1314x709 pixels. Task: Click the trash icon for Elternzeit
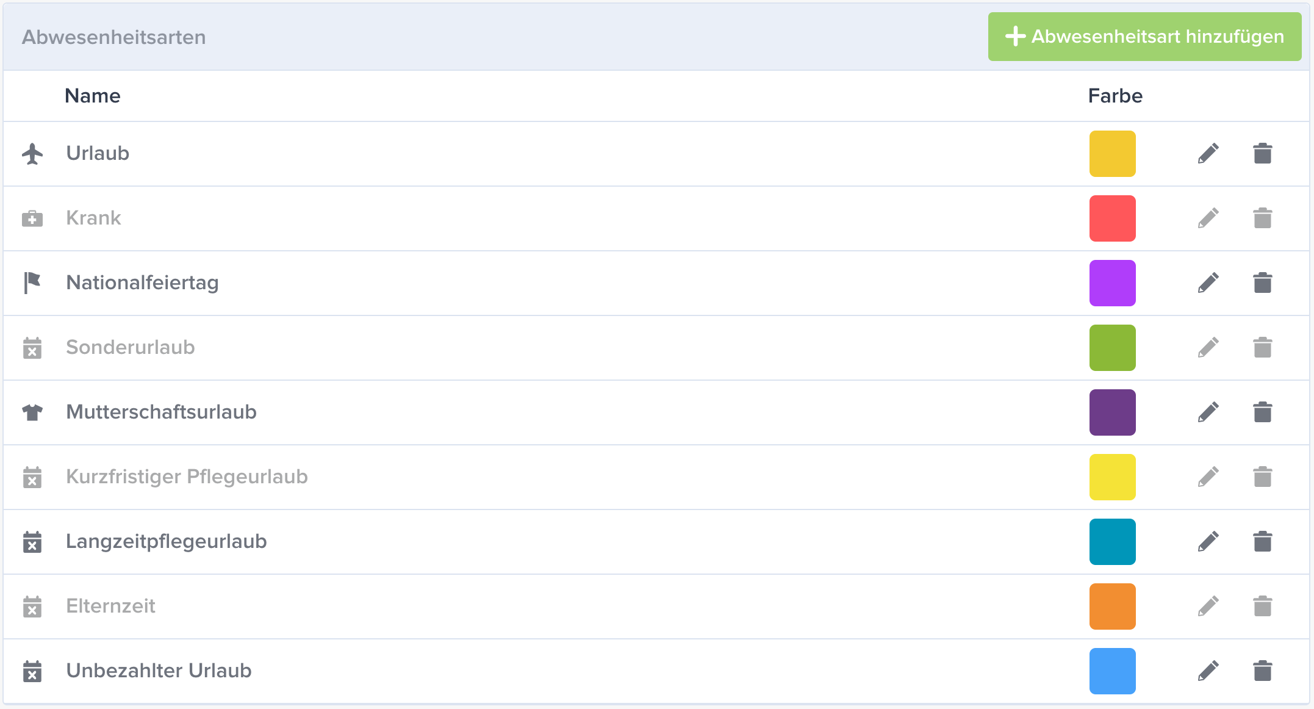coord(1263,606)
